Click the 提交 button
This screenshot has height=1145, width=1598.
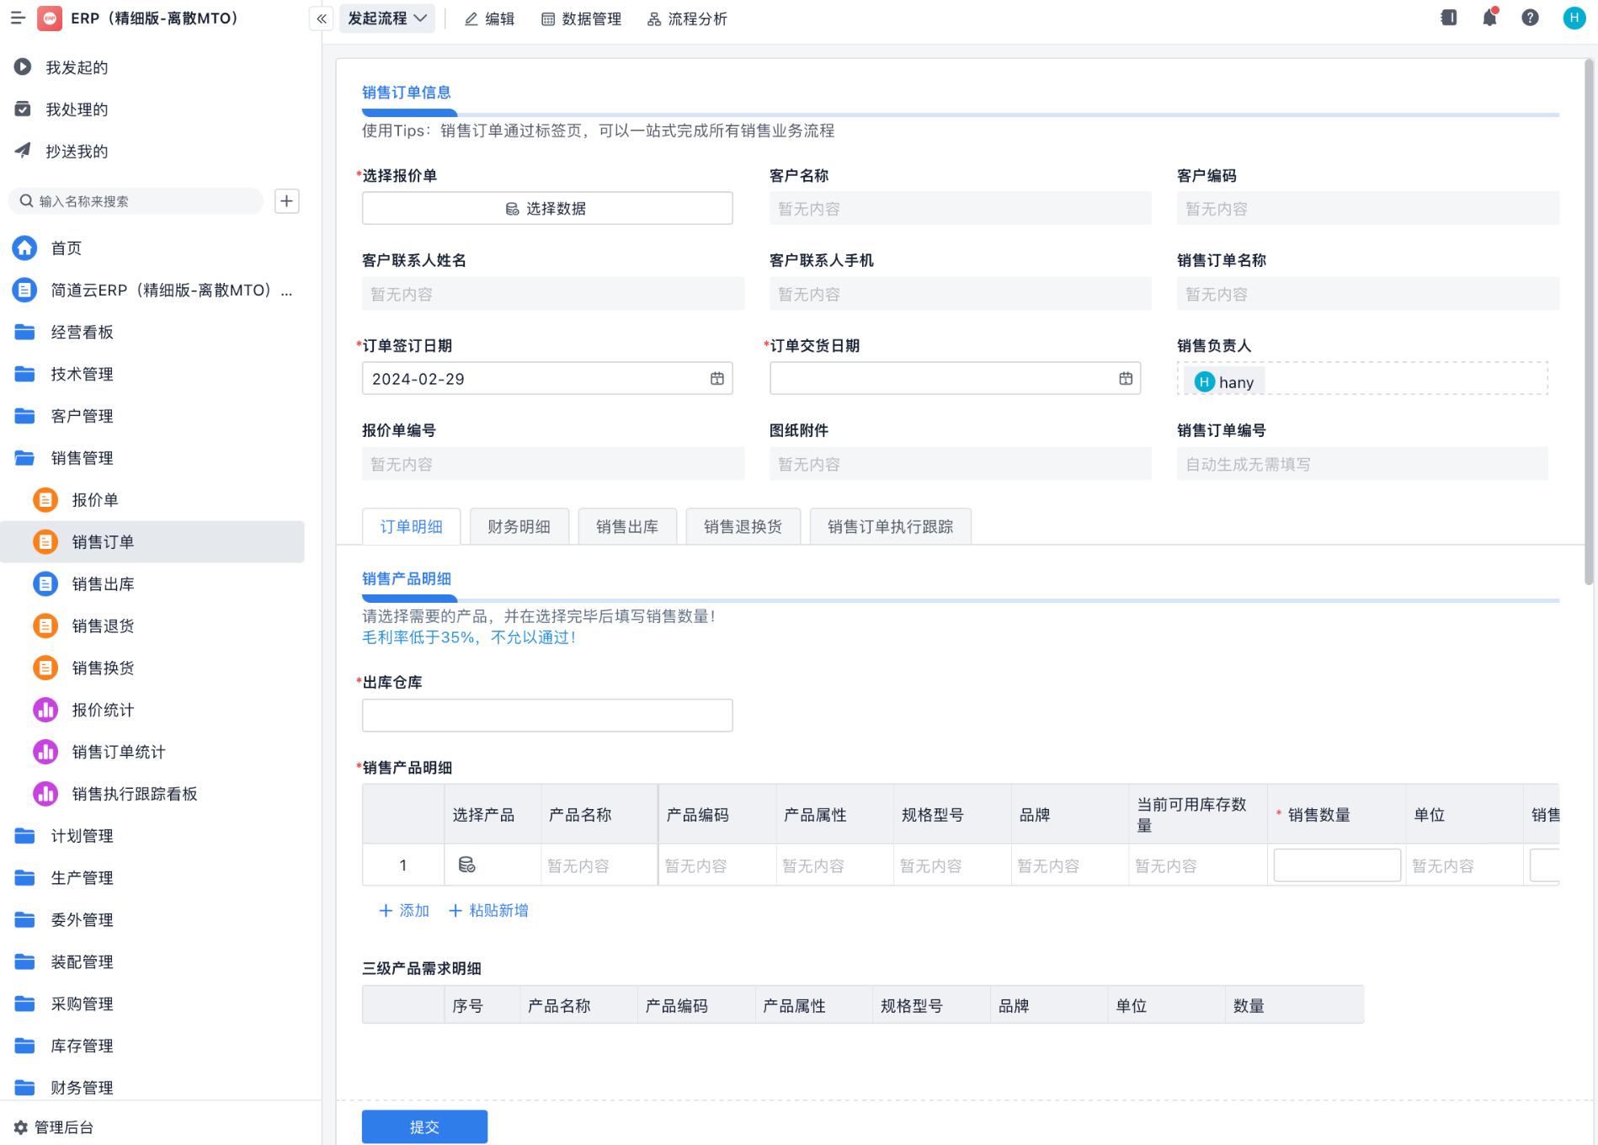[424, 1126]
